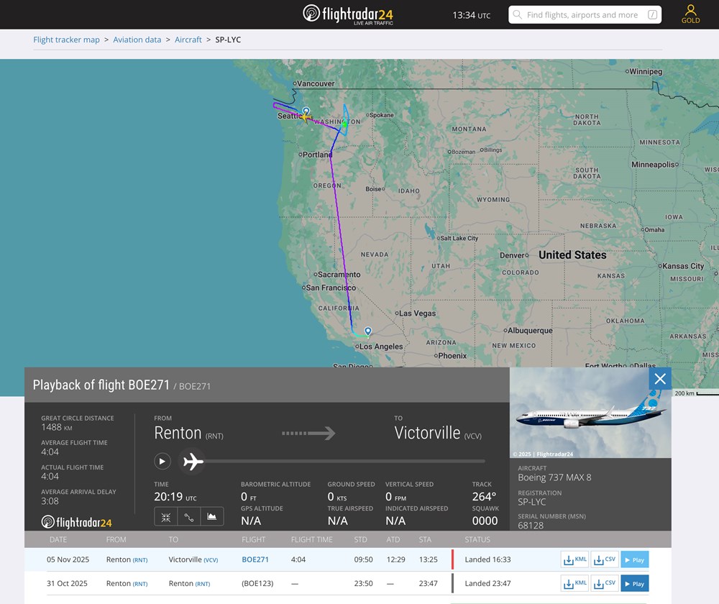Open the Aviation data breadcrumb
This screenshot has height=604, width=719.
137,40
